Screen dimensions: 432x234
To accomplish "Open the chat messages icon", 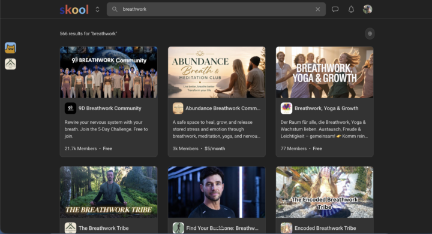I will [x=335, y=10].
